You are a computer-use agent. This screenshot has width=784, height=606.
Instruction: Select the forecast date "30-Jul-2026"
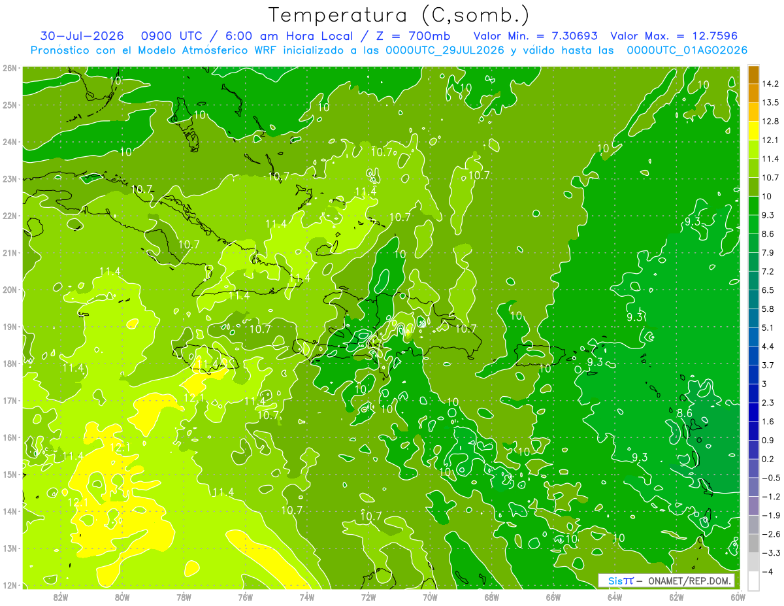point(82,35)
